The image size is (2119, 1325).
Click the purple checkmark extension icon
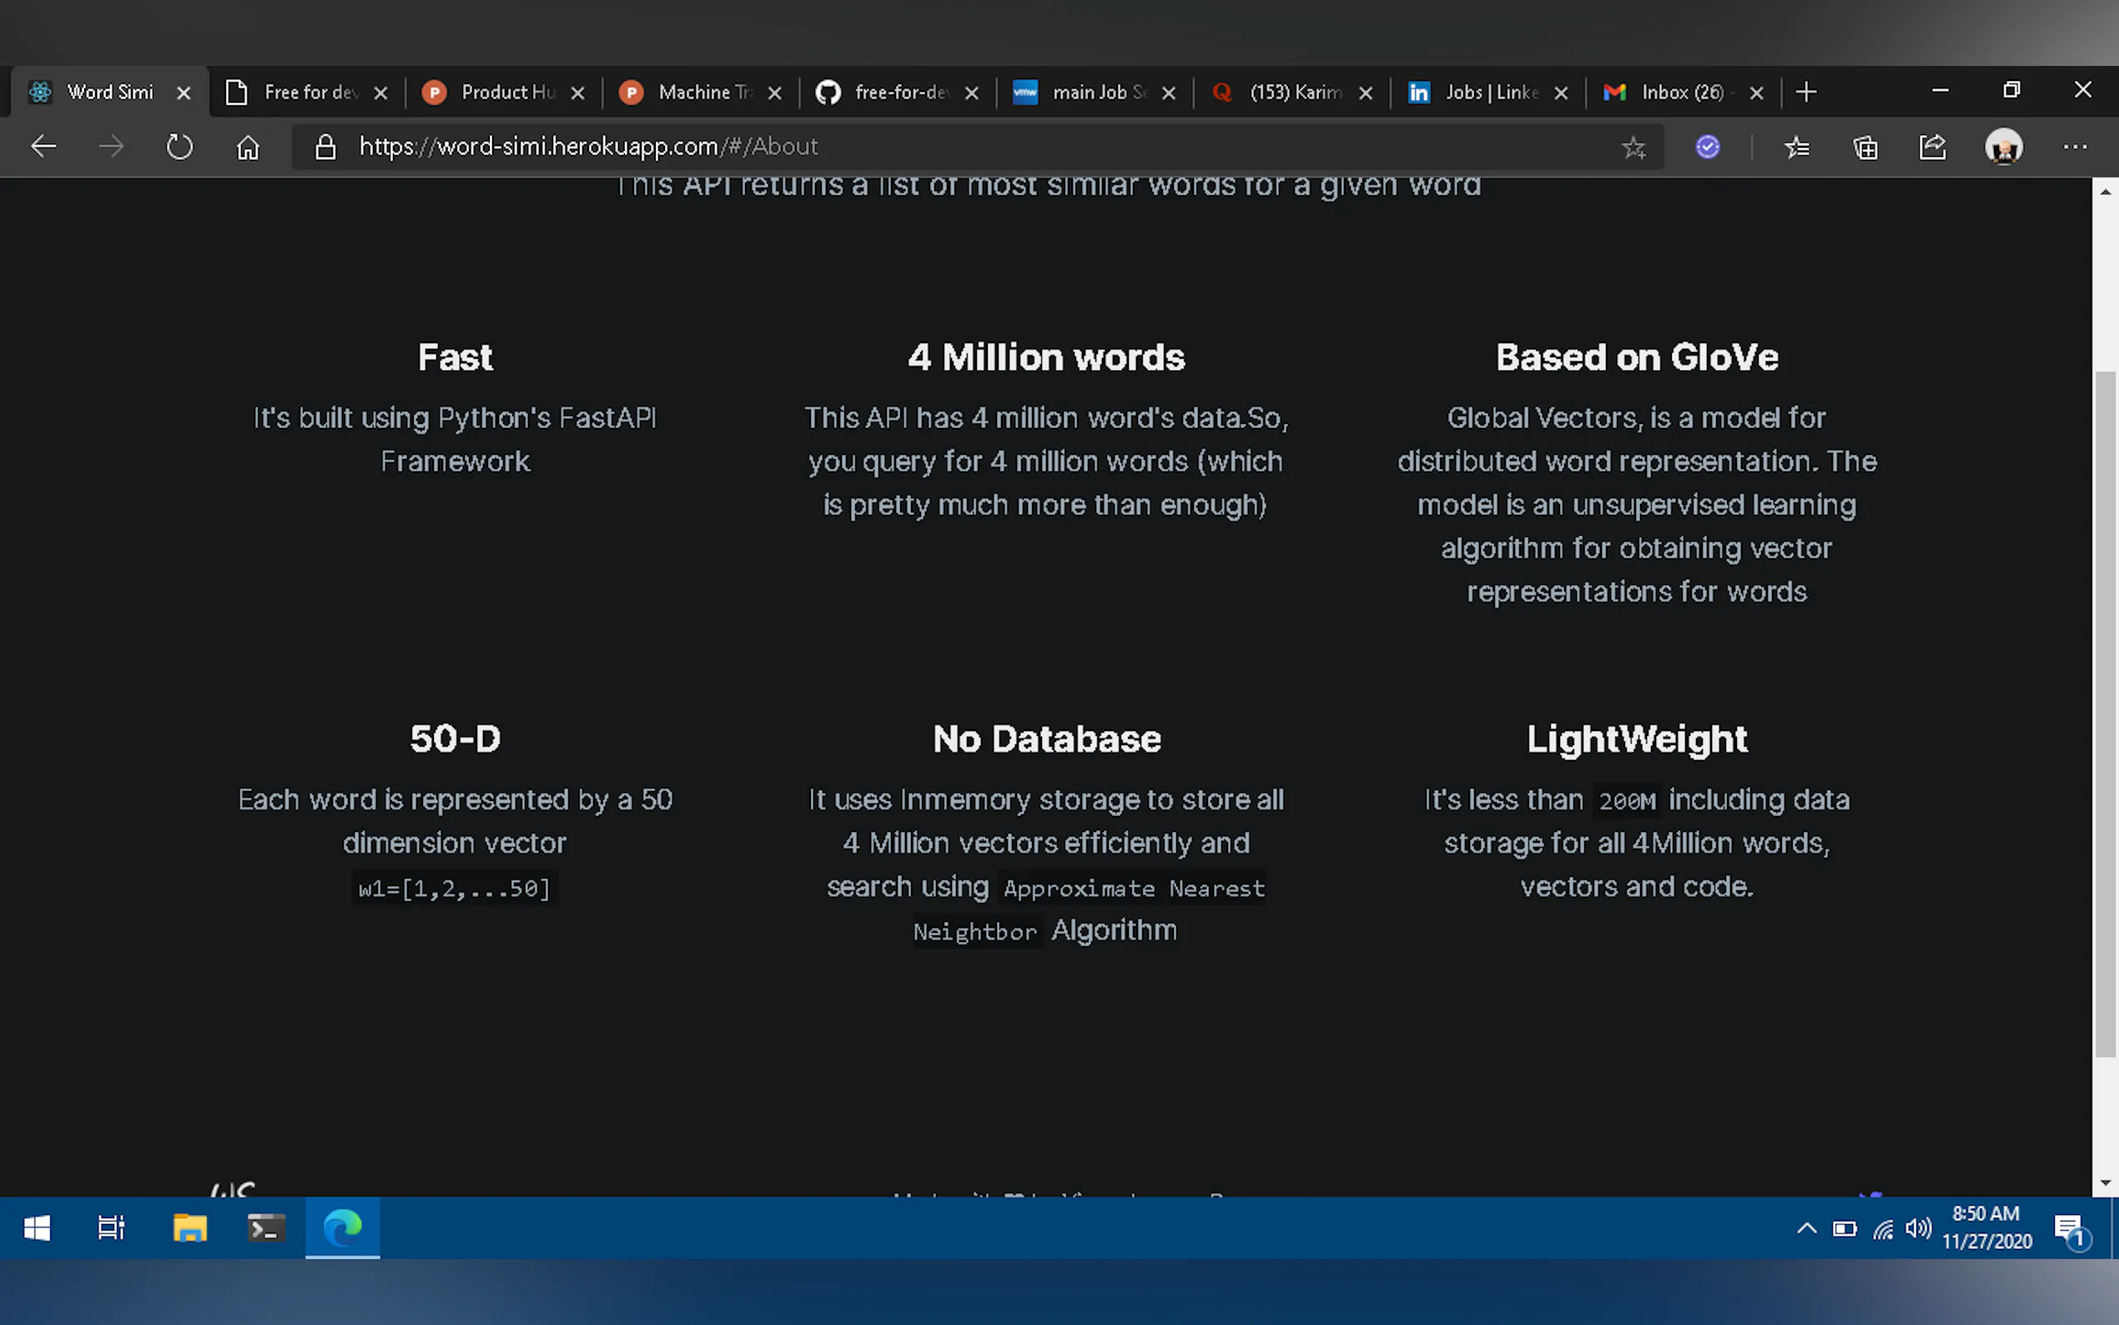click(1707, 146)
